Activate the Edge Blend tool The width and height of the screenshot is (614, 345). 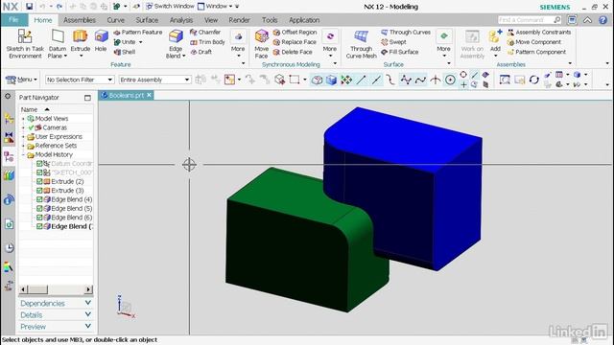click(x=176, y=44)
